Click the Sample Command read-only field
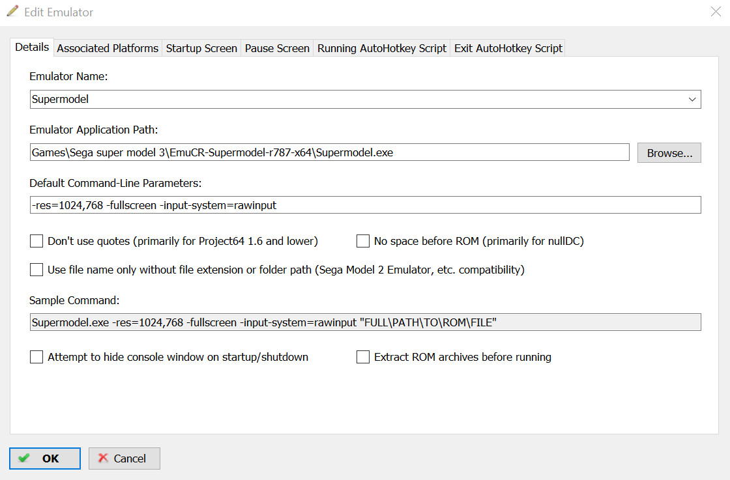 (x=366, y=322)
